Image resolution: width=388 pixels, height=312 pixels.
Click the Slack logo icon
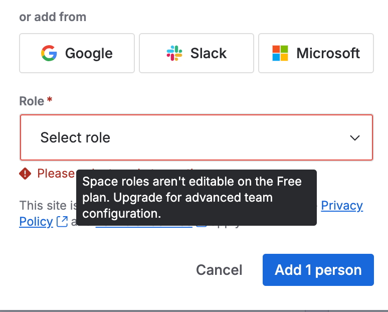point(174,53)
